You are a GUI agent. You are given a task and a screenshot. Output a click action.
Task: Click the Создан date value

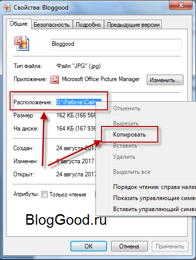pyautogui.click(x=76, y=148)
